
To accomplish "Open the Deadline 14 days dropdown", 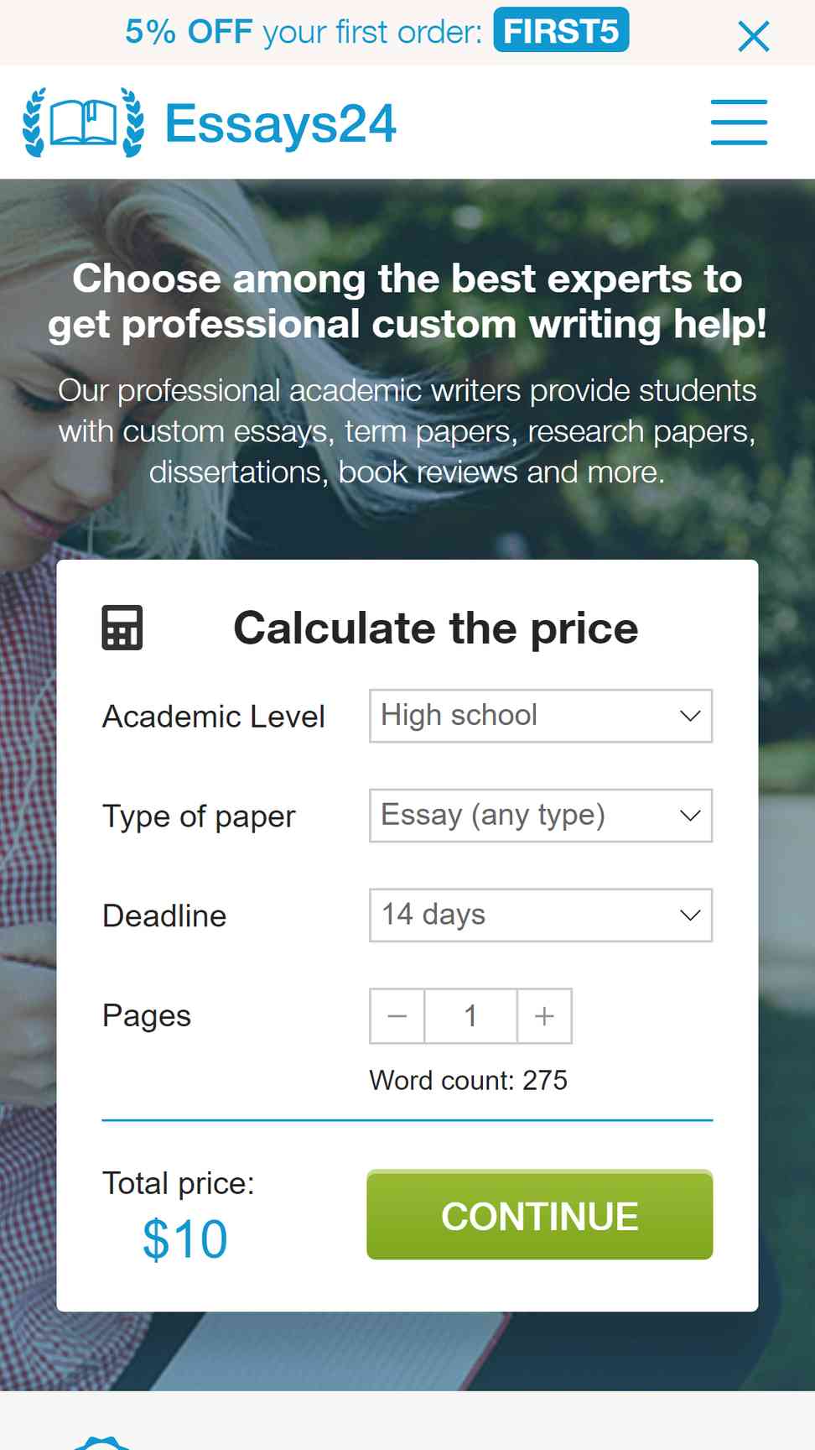I will [x=541, y=915].
